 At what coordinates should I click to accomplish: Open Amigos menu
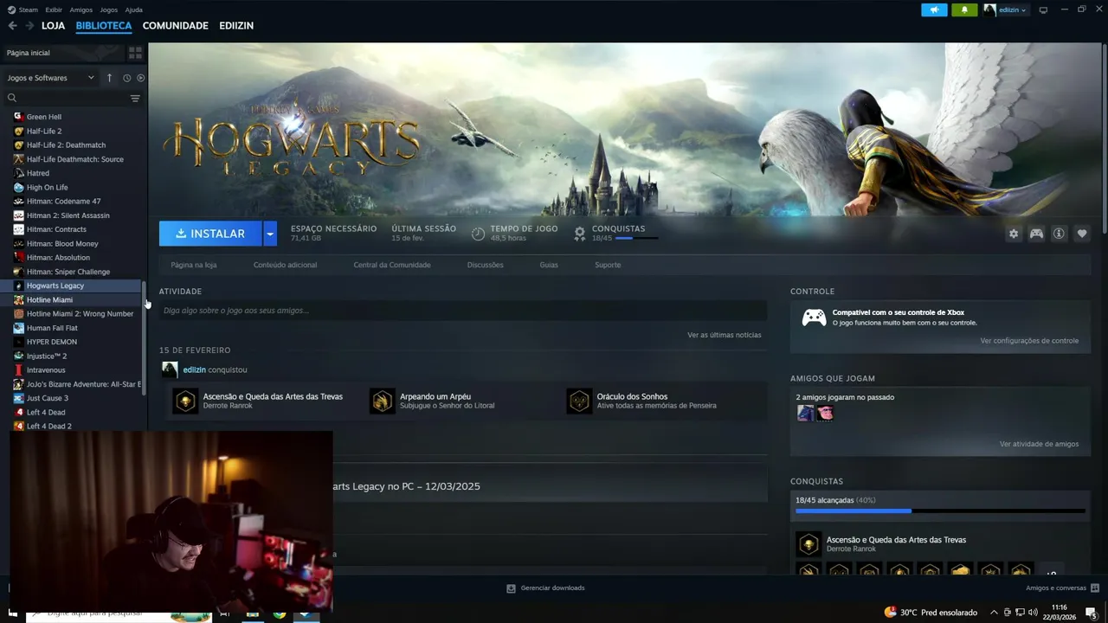tap(81, 10)
